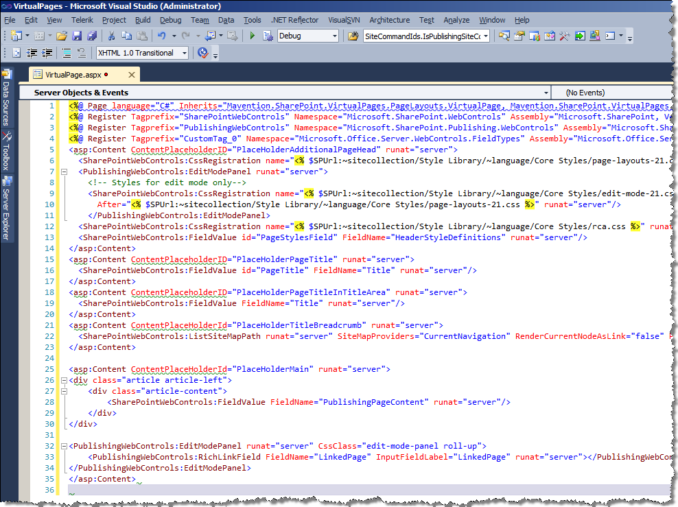Select the VirtualPage.aspx document tab
Viewport: 678px width, 507px height.
(73, 75)
